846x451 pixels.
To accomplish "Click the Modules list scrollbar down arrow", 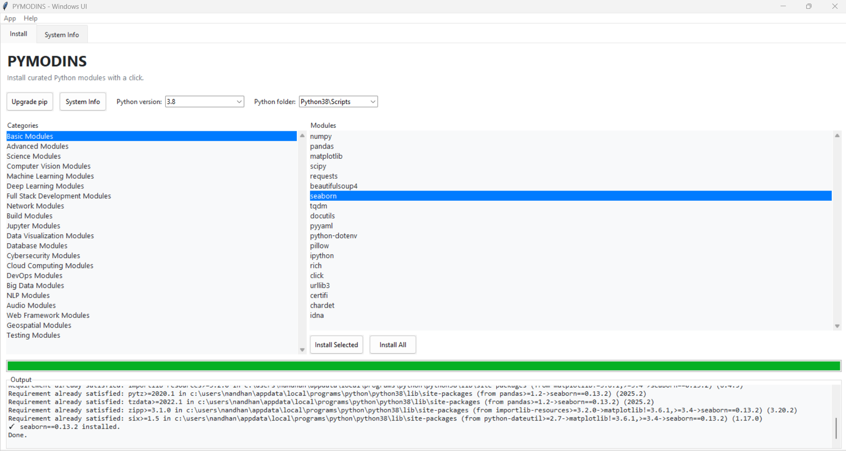I will [837, 326].
